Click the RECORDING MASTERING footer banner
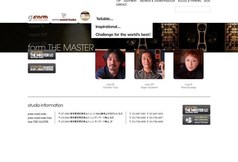This screenshot has width=238, height=162. pyautogui.click(x=196, y=120)
